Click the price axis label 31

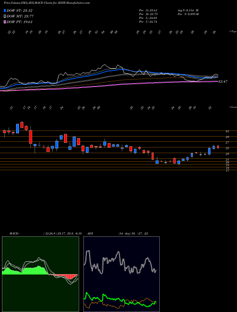(x=227, y=131)
